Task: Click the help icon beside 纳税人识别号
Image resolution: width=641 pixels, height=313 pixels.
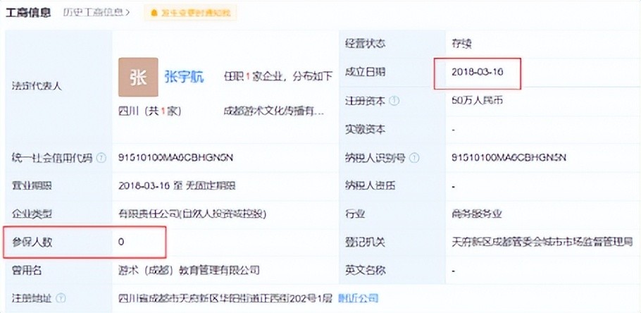Action: tap(414, 157)
